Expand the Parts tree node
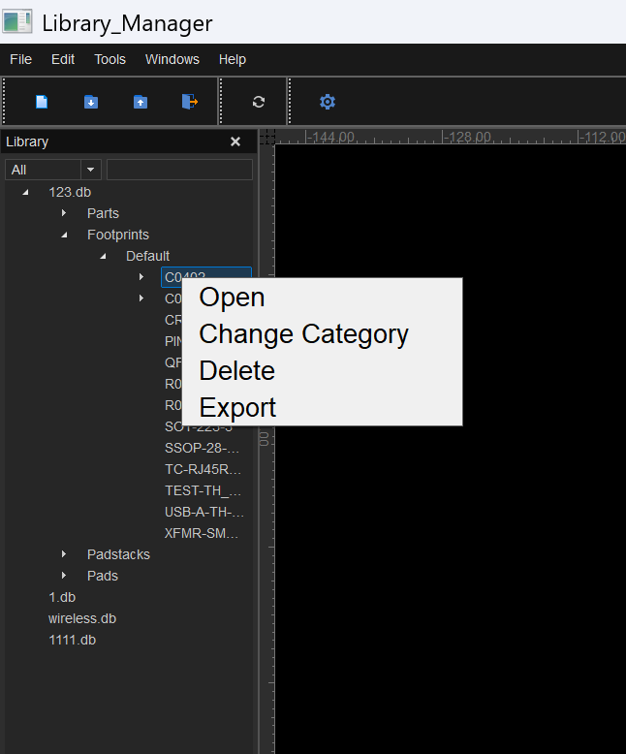This screenshot has width=626, height=754. [64, 213]
